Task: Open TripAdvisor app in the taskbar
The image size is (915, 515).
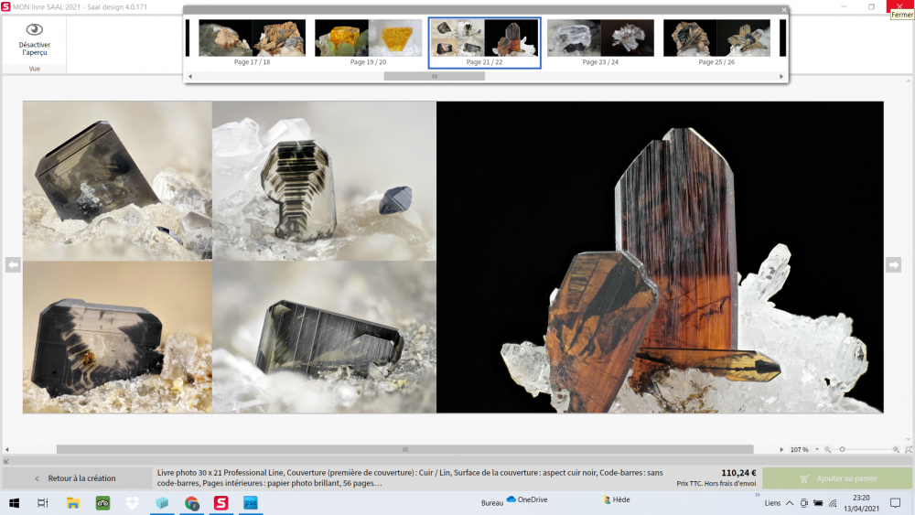Action: click(102, 503)
